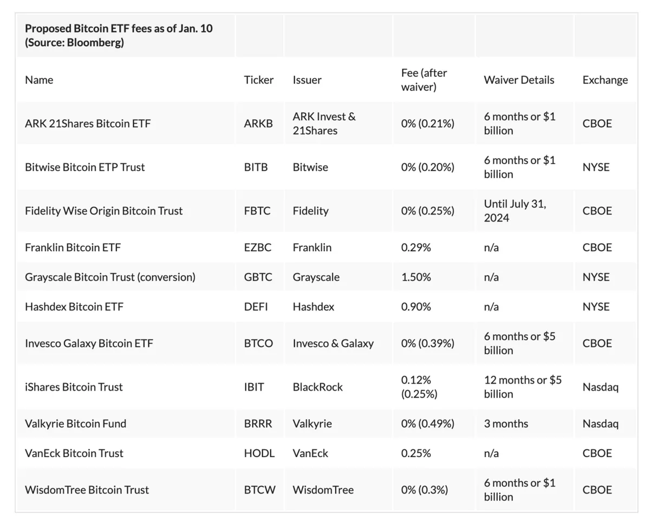Click the Fee (after waiver) column header
This screenshot has height=526, width=650.
tap(424, 80)
